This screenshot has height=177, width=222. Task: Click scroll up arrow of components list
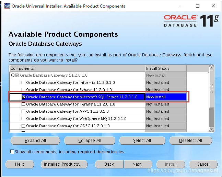[x=211, y=68]
